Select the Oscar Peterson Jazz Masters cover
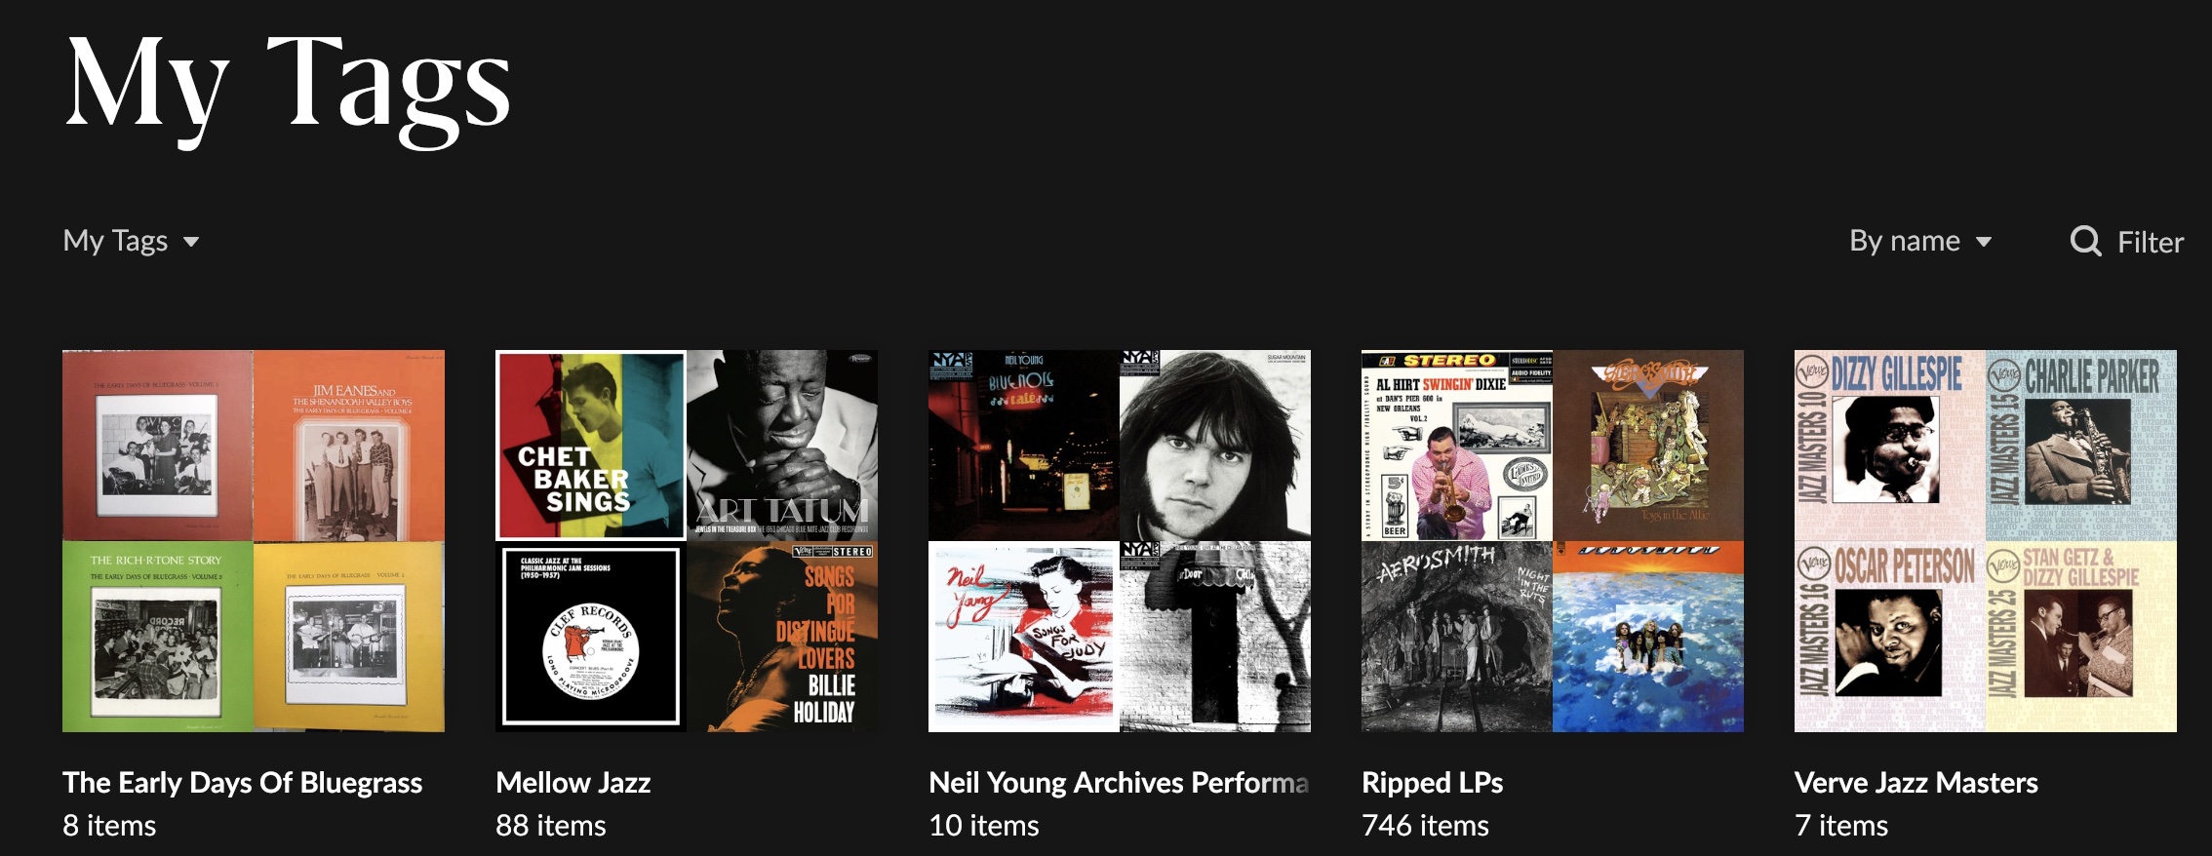2212x856 pixels. click(1890, 637)
